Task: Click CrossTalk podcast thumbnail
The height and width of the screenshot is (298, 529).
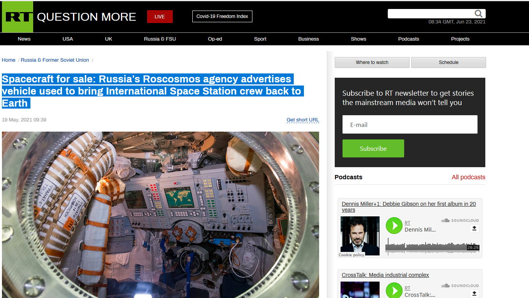Action: (360, 290)
